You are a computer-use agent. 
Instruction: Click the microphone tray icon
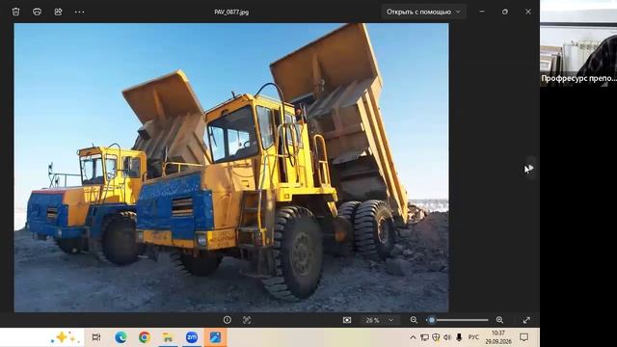pyautogui.click(x=459, y=337)
